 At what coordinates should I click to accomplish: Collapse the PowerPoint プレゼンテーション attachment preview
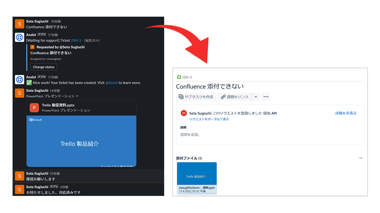(77, 96)
